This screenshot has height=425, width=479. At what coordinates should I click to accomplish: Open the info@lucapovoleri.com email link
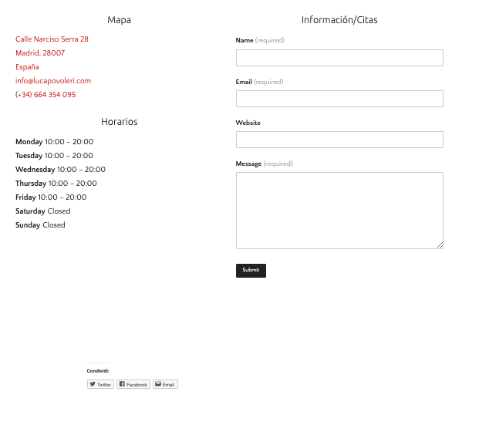[53, 81]
